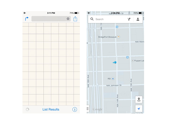Image resolution: width=170 pixels, height=124 pixels.
Task: Open the info button in Apple Maps
Action: pos(75,109)
